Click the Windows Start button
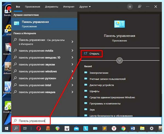Image resolution: width=164 pixels, height=134 pixels. (x=7, y=128)
